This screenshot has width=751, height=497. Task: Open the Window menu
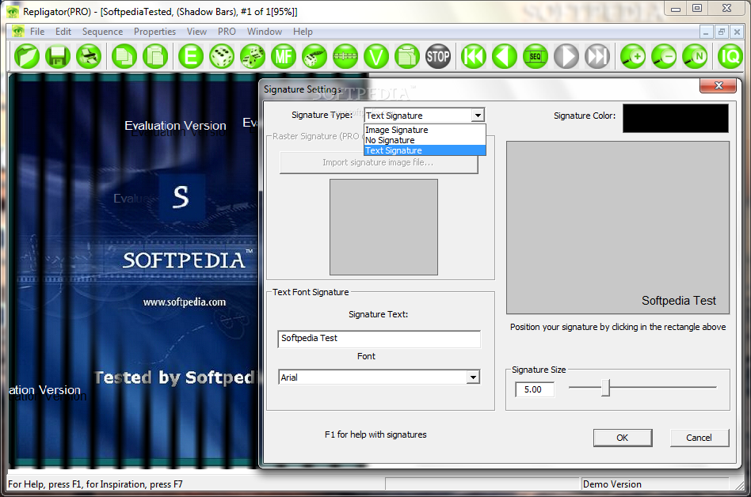(265, 32)
